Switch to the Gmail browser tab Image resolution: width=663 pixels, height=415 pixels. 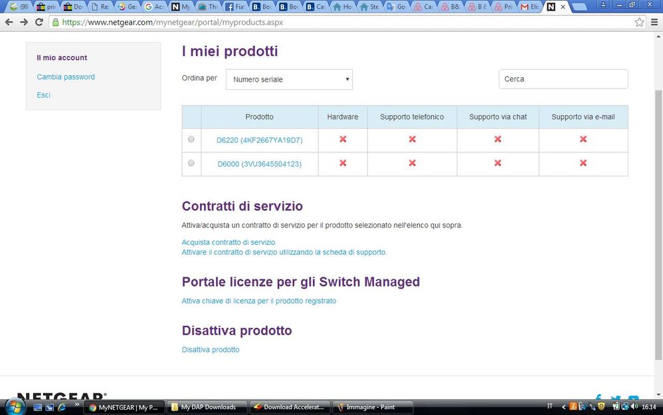(529, 7)
